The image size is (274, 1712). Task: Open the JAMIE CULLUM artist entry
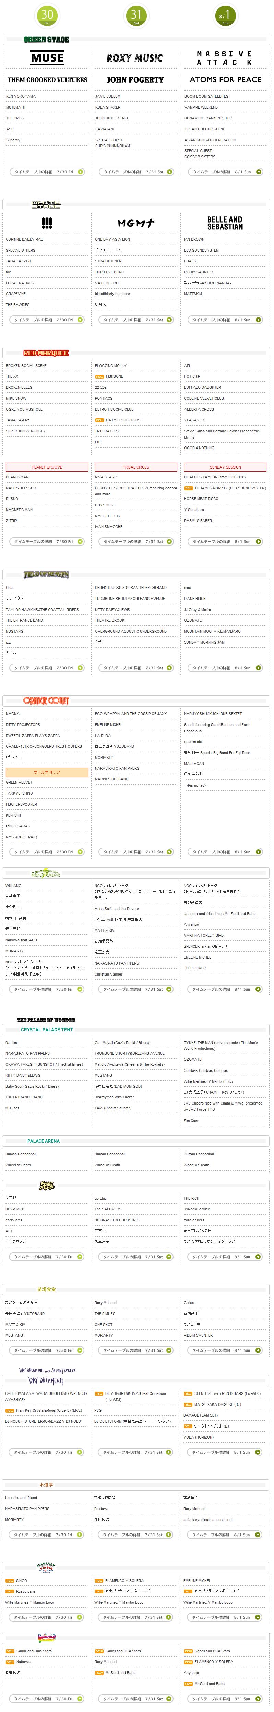pyautogui.click(x=108, y=96)
